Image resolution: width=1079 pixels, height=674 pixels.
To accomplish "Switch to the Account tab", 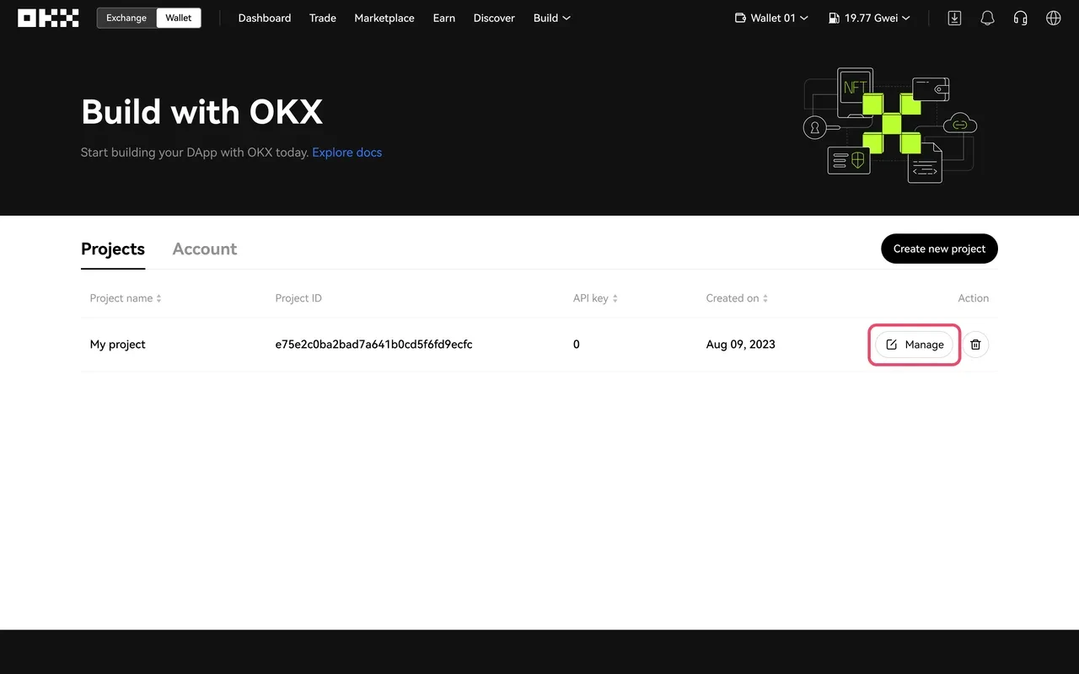I will [205, 249].
